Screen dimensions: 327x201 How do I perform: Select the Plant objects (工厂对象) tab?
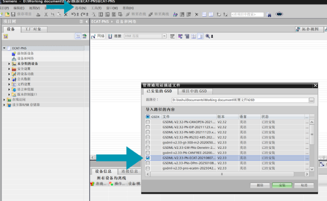click(x=34, y=29)
